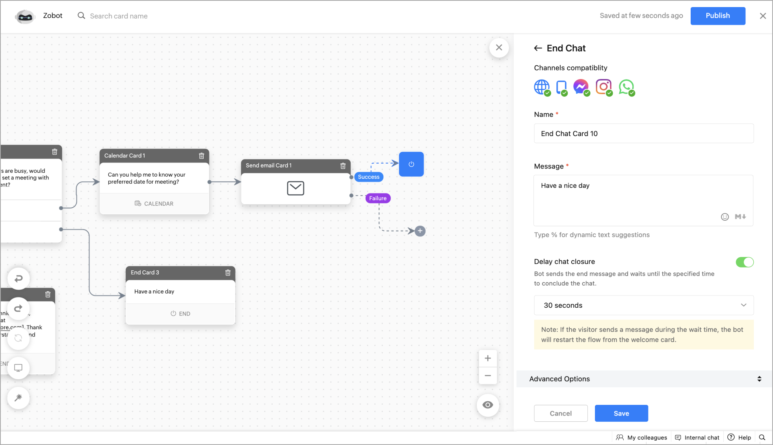This screenshot has height=445, width=773.
Task: Publish the bot flow
Action: click(717, 16)
